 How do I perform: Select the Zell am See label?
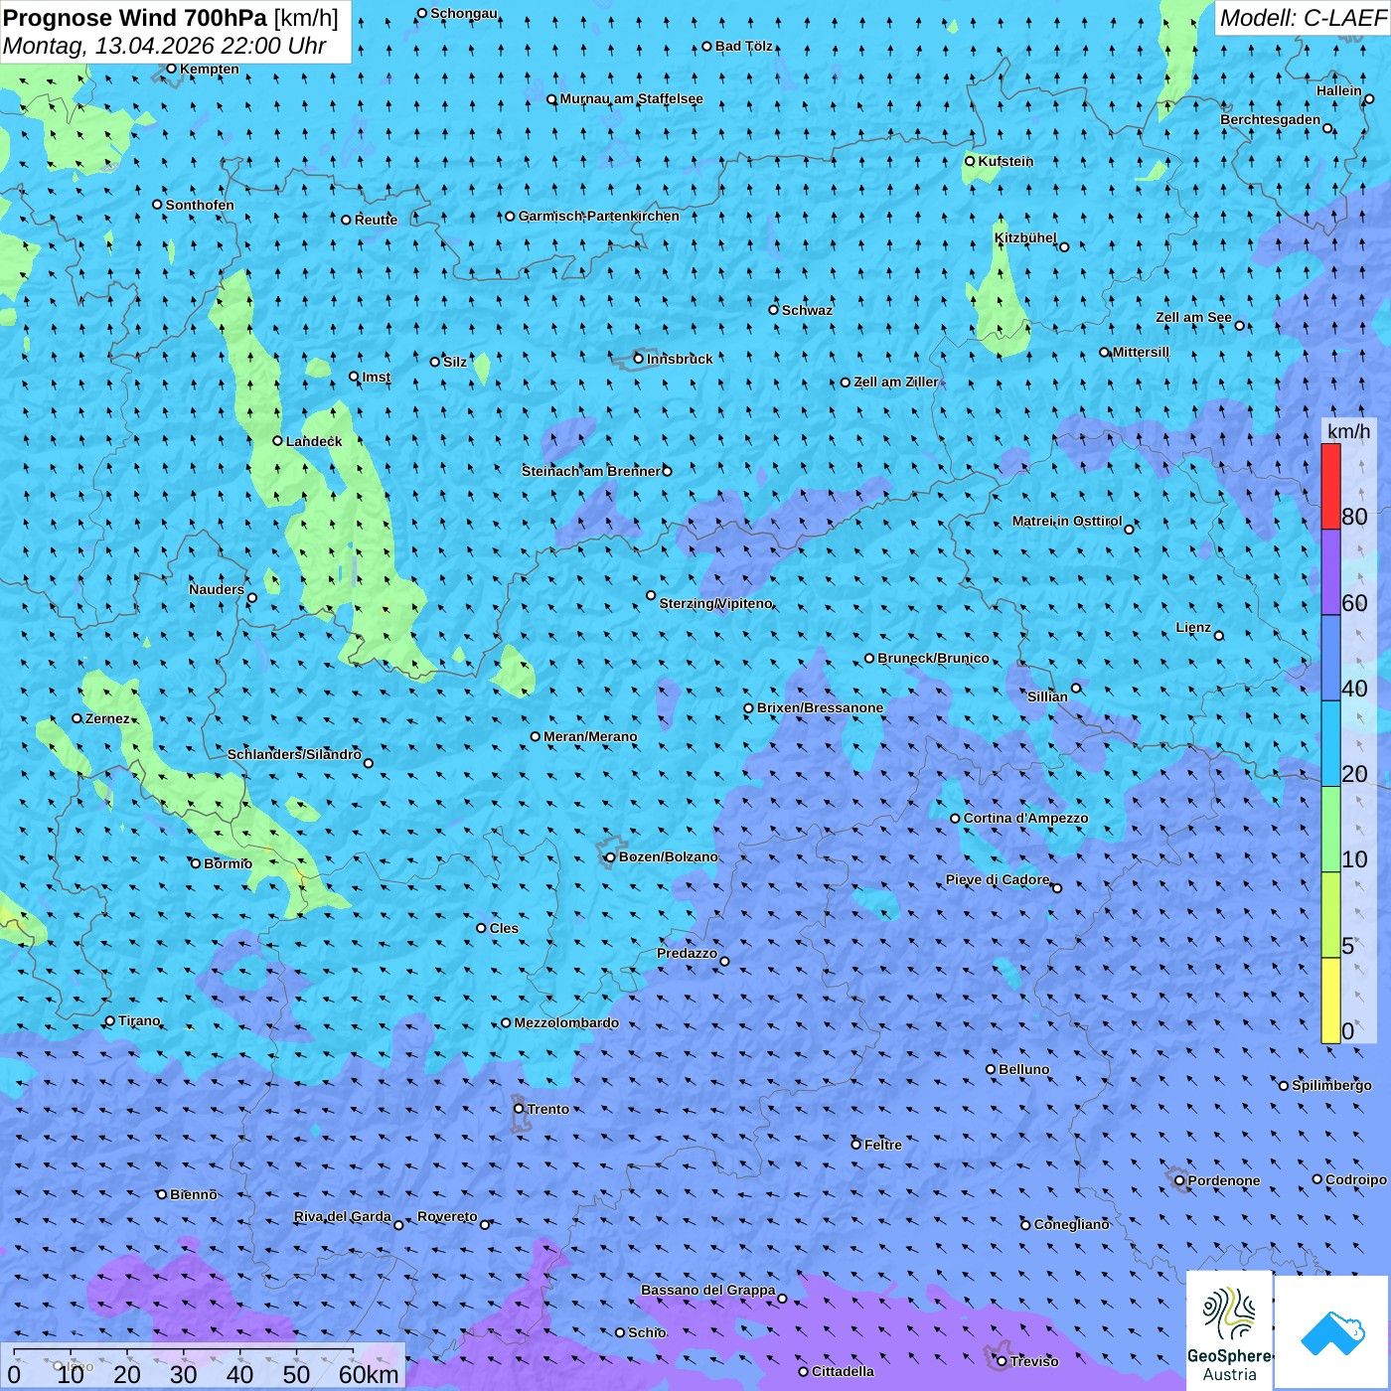click(x=1193, y=318)
